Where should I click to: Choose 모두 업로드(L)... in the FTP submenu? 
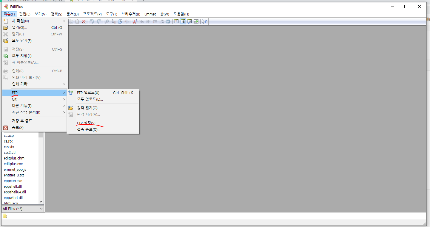point(103,99)
